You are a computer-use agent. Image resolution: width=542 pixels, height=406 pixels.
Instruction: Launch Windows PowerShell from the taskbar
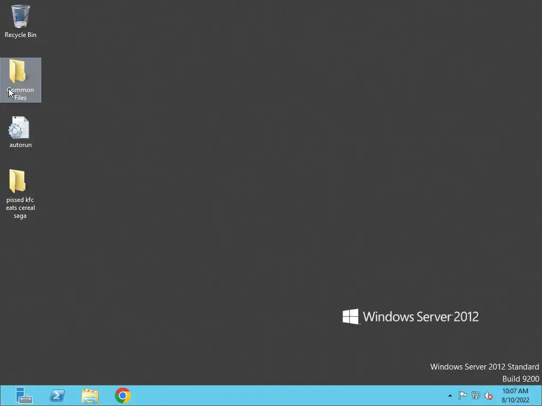(57, 395)
